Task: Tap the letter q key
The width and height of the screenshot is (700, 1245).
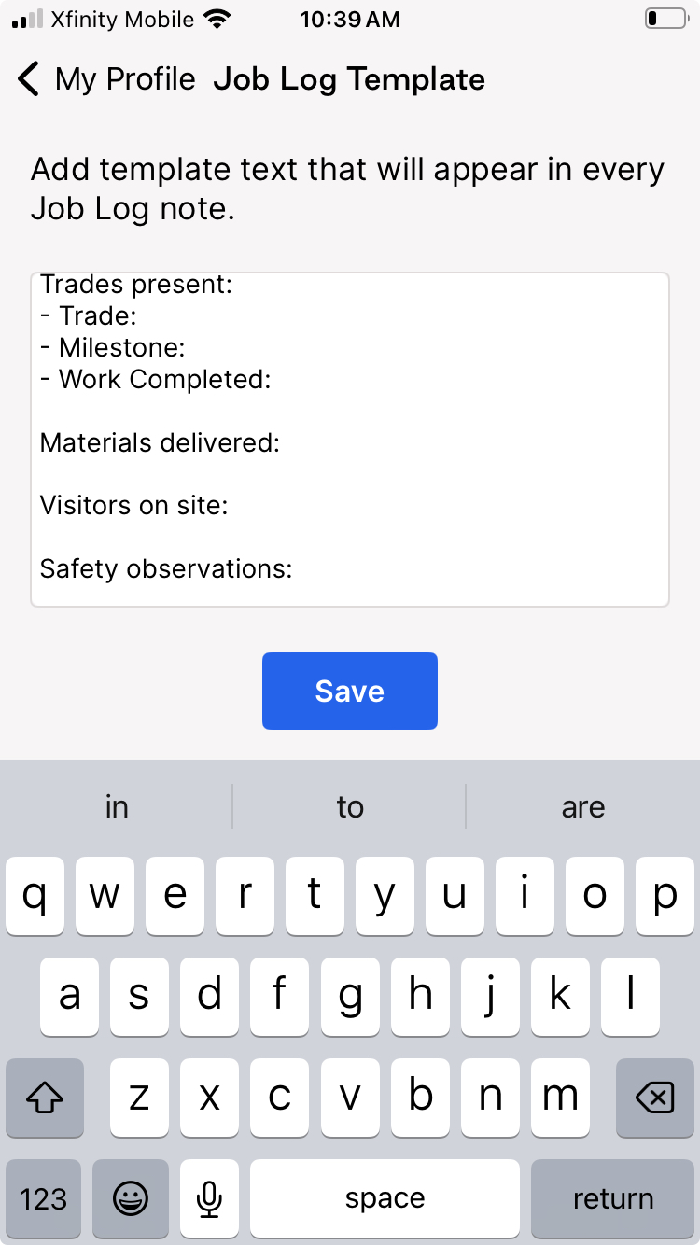Action: pos(35,896)
